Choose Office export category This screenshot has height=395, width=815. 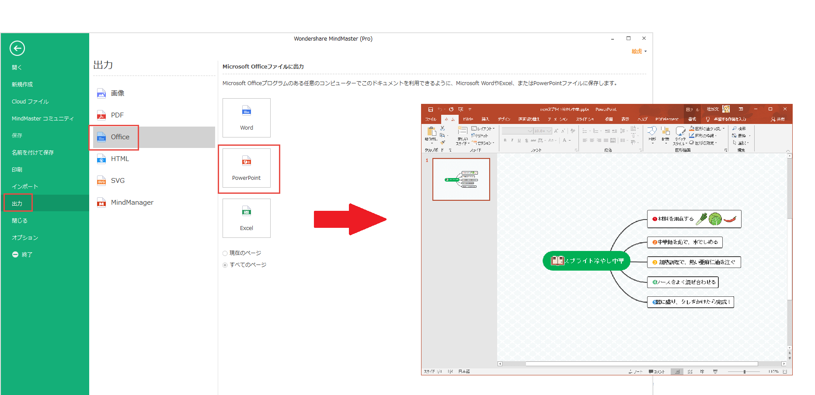coord(153,137)
